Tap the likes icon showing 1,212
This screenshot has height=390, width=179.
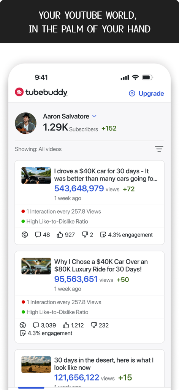[66, 325]
